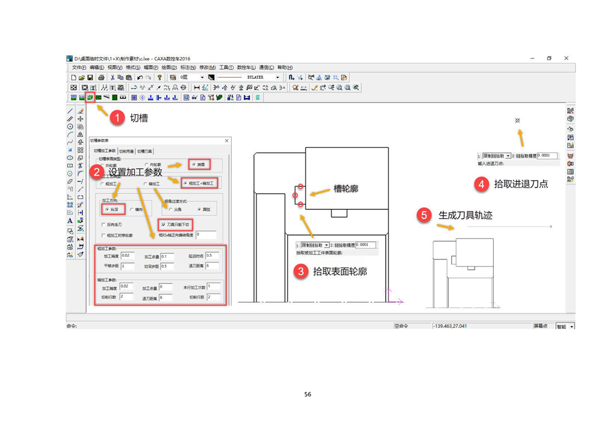The width and height of the screenshot is (615, 434).
Task: Select the Mirror triangle tool
Action: click(x=81, y=134)
